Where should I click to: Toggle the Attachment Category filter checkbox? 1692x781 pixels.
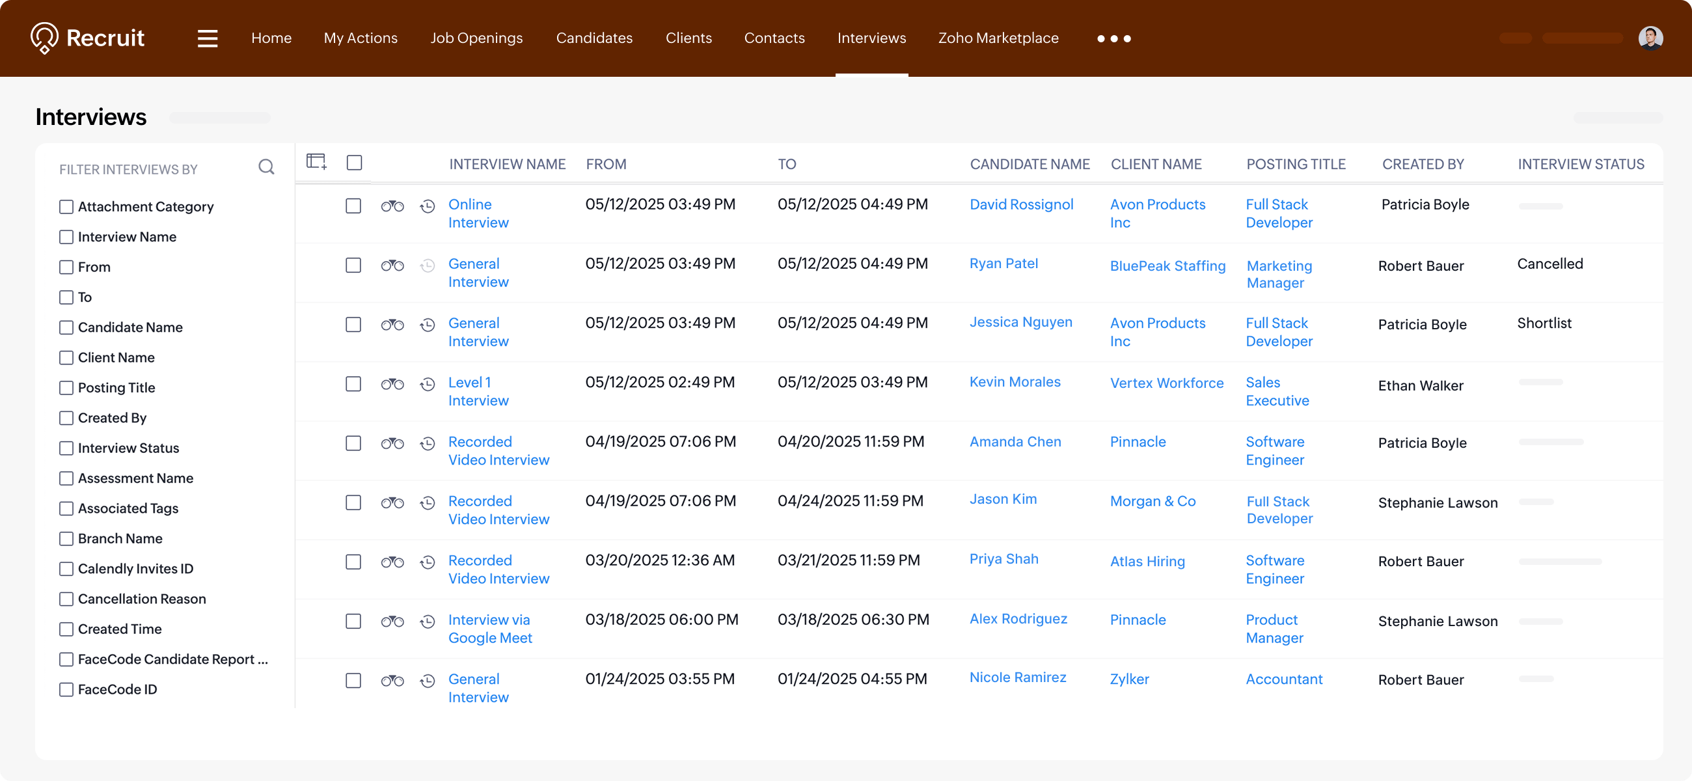[66, 207]
